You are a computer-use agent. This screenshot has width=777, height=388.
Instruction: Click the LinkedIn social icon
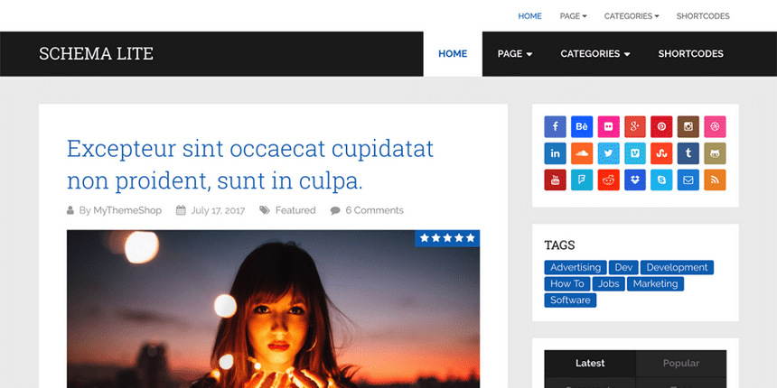(x=555, y=153)
